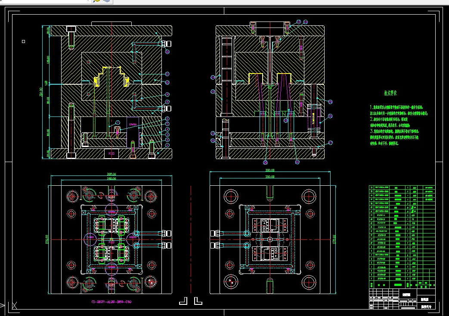Pick part balloon 17 in side section view
Viewport: 449px width, 316px height.
(x=330, y=143)
